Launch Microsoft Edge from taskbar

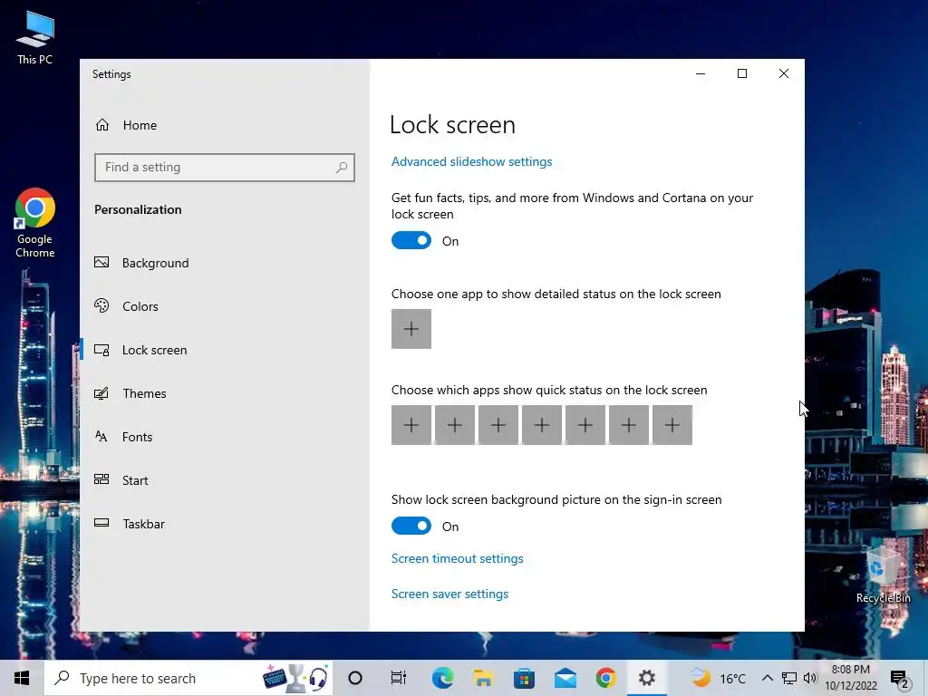tap(442, 678)
